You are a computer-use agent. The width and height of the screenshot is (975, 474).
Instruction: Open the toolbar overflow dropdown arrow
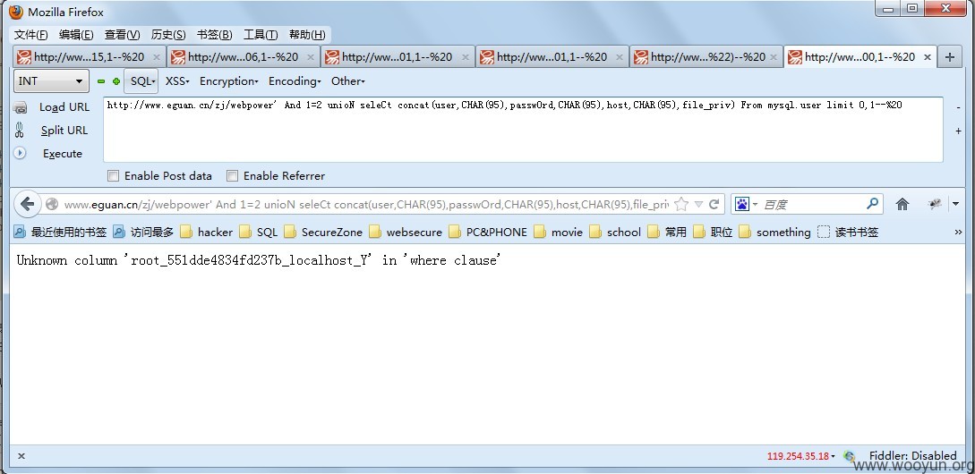955,204
